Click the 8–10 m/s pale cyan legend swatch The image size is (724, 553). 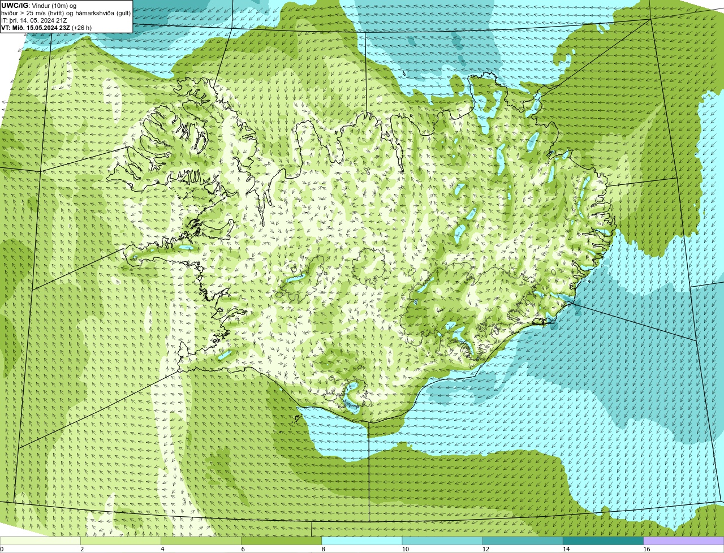361,541
